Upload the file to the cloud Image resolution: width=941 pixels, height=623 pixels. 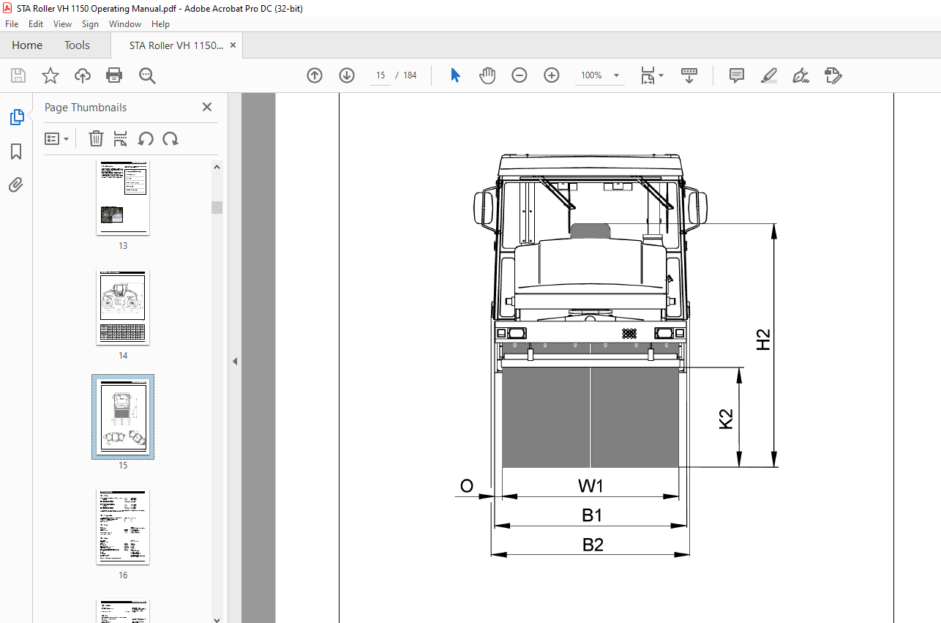point(83,75)
